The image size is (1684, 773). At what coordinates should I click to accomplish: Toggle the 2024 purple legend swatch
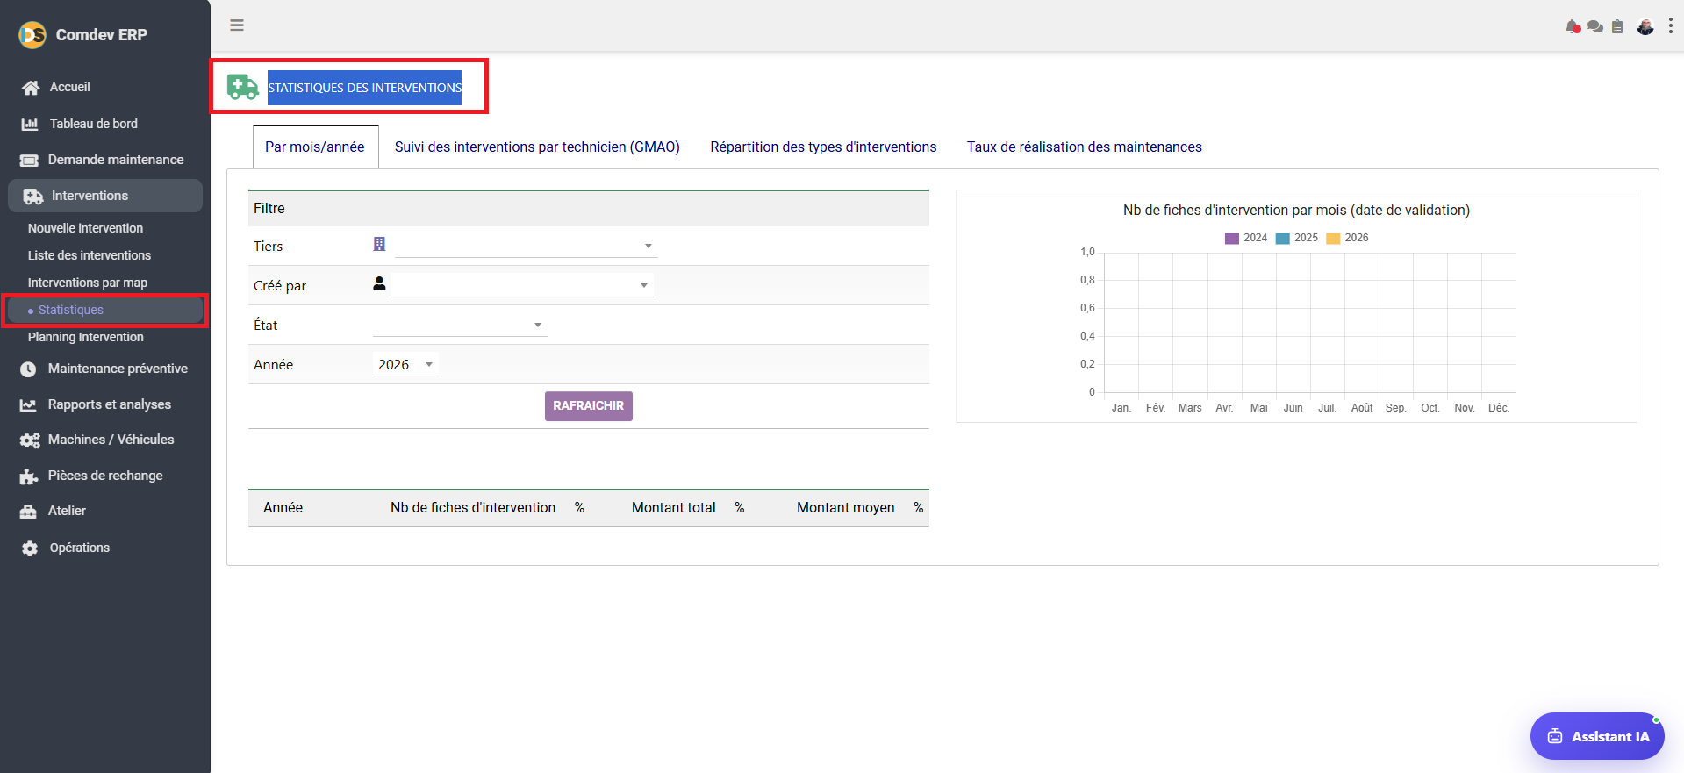(1232, 238)
